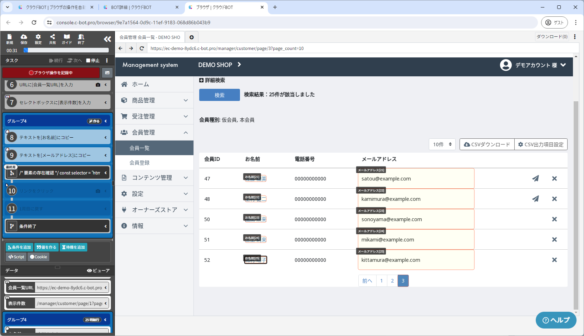Viewport: 584px width, 336px height.
Task: Click the CSVダウンロード button
Action: (x=487, y=144)
